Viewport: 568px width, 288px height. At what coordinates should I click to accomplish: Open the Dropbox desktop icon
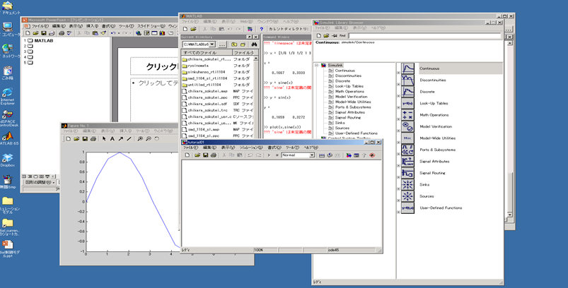coord(8,160)
